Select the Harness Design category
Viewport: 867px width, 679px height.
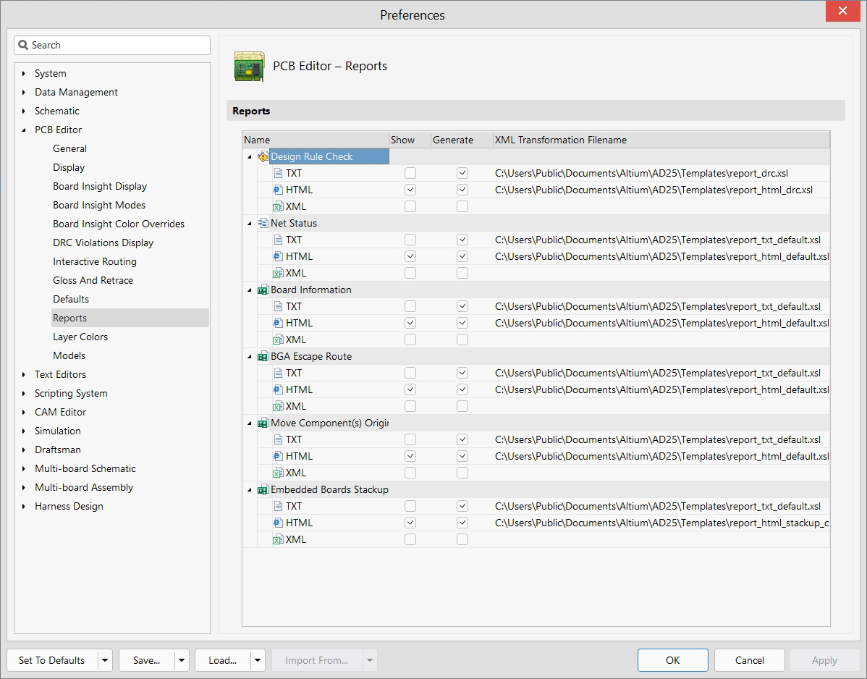tap(69, 506)
